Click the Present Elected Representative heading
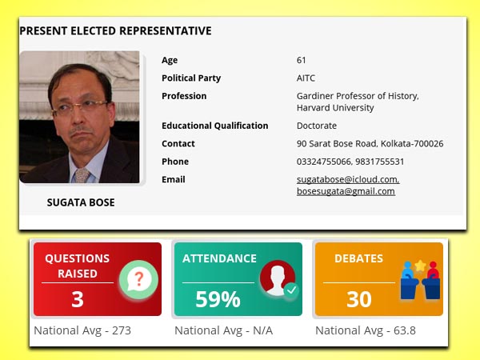This screenshot has height=360, width=480. click(115, 31)
